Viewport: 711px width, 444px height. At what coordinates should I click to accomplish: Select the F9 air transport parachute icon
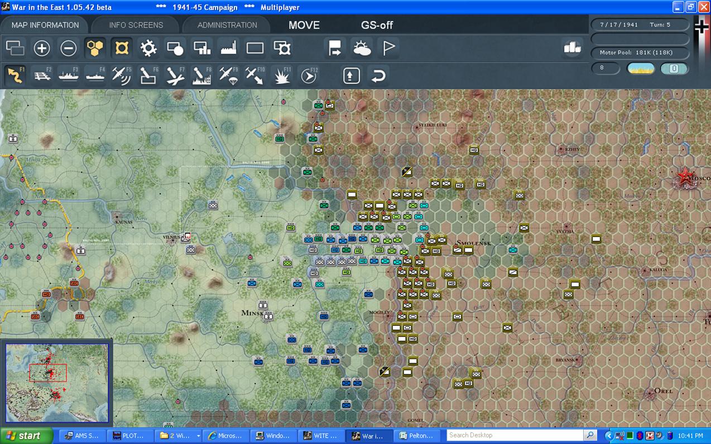click(229, 75)
